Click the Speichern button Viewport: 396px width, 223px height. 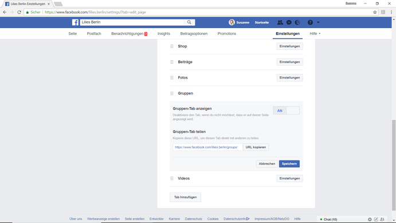coord(289,163)
